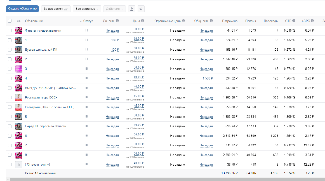This screenshot has height=181, width=325.
Task: Toggle the select-all checkbox in header
Action: click(x=10, y=21)
